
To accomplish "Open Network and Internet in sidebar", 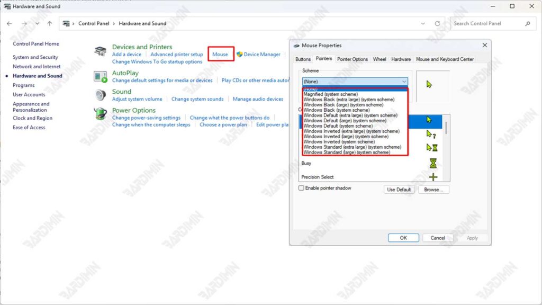I will (x=37, y=66).
